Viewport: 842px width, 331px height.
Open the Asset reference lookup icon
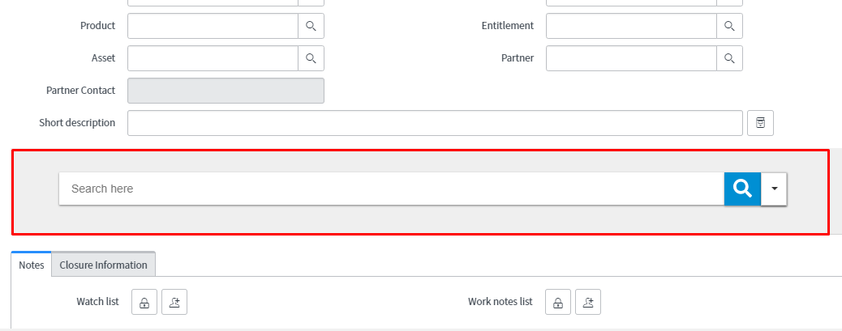pyautogui.click(x=311, y=58)
